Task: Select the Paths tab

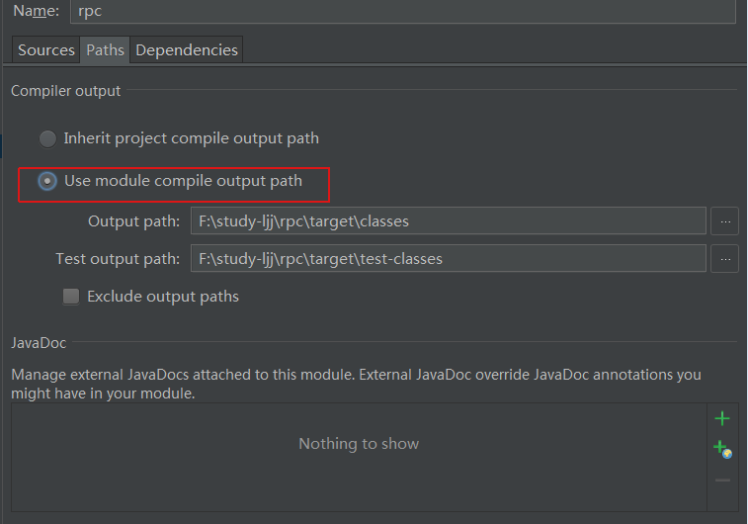Action: point(105,49)
